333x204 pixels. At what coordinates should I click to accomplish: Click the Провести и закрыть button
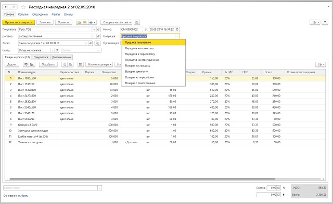[19, 22]
